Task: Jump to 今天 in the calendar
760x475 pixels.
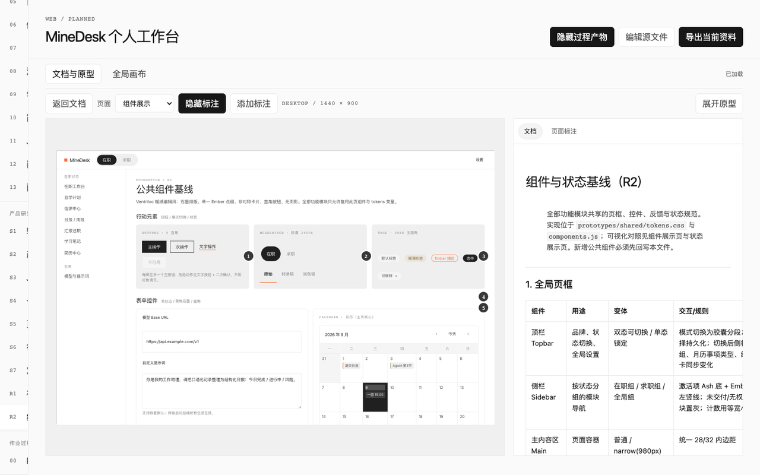Action: (452, 334)
